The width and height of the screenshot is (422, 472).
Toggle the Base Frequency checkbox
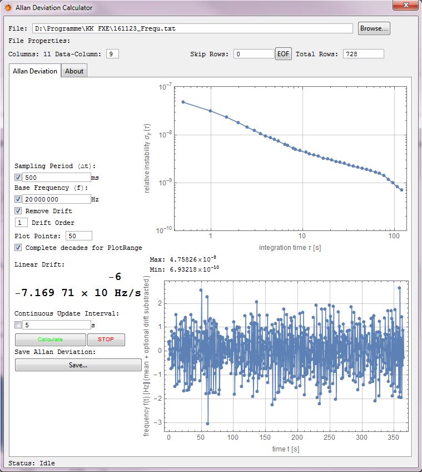18,199
